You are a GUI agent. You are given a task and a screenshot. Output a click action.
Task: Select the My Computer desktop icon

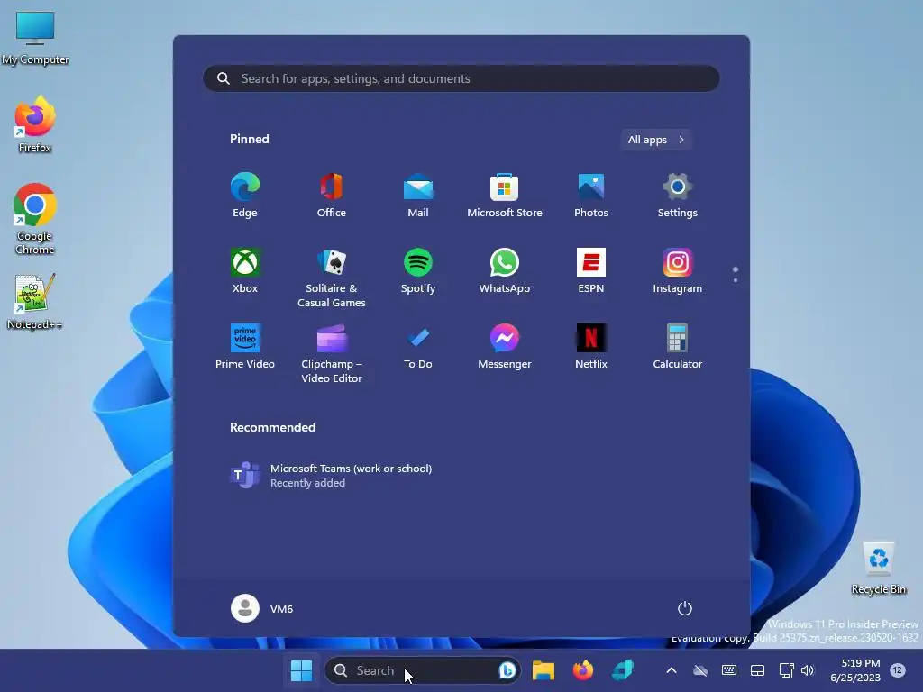point(35,38)
